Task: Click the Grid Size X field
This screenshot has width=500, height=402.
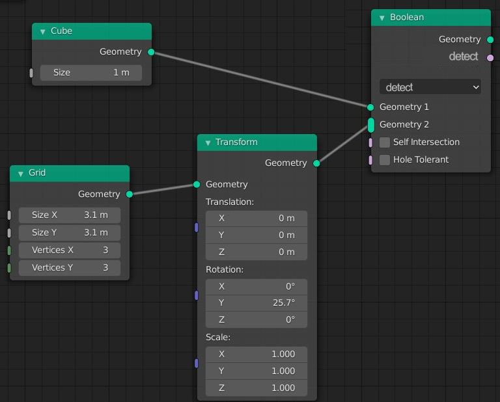Action: pyautogui.click(x=70, y=215)
